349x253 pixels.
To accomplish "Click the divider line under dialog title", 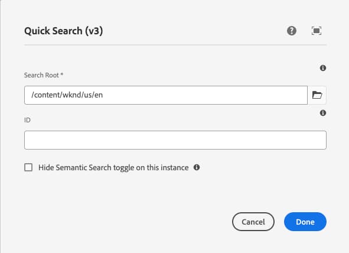I will pyautogui.click(x=175, y=45).
